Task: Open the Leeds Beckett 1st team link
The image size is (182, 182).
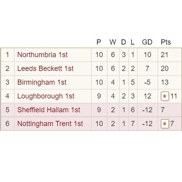Action: pyautogui.click(x=45, y=69)
